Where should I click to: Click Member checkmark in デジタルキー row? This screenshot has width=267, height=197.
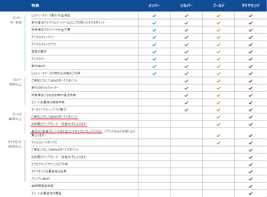[x=154, y=59]
